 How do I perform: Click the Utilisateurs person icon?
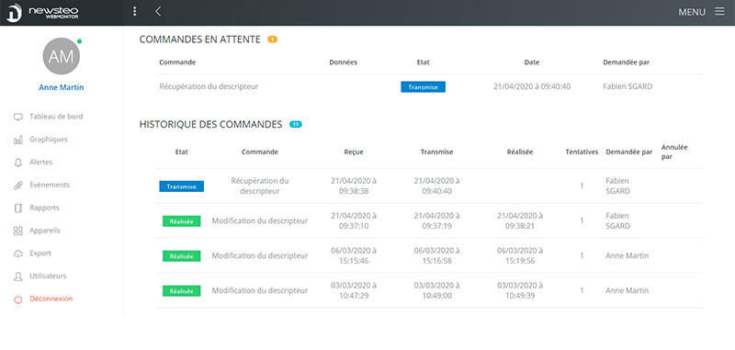(x=18, y=277)
